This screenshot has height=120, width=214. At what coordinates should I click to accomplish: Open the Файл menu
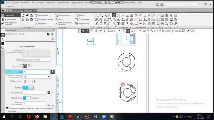click(8, 3)
